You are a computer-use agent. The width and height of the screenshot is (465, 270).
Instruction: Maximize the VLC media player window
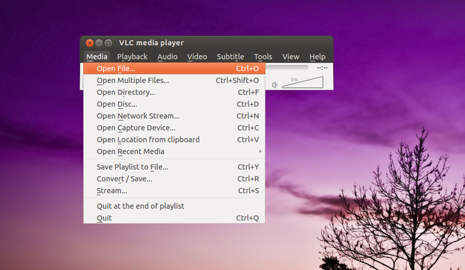click(109, 43)
